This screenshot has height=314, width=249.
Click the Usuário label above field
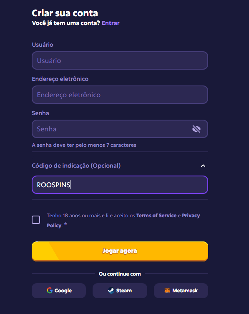tap(43, 45)
